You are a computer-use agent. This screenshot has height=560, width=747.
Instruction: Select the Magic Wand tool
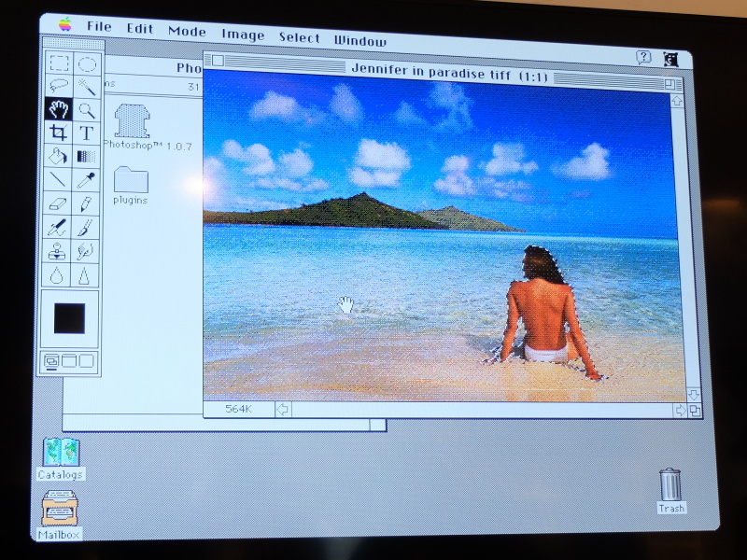coord(84,87)
